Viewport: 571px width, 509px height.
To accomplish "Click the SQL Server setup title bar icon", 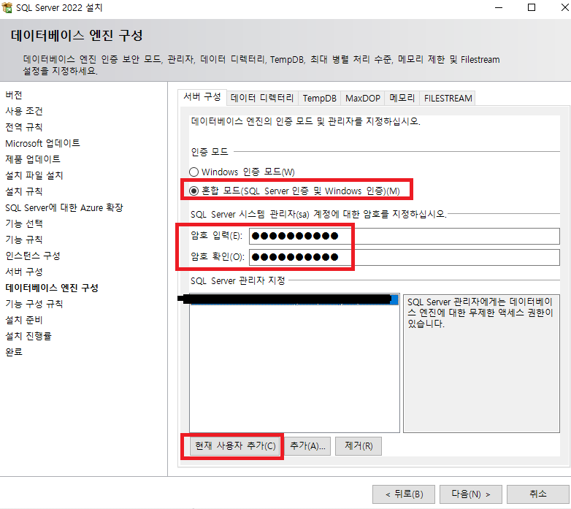I will click(x=7, y=7).
